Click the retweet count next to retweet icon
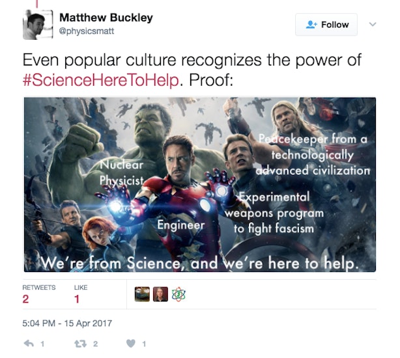The image size is (400, 358). pos(95,344)
